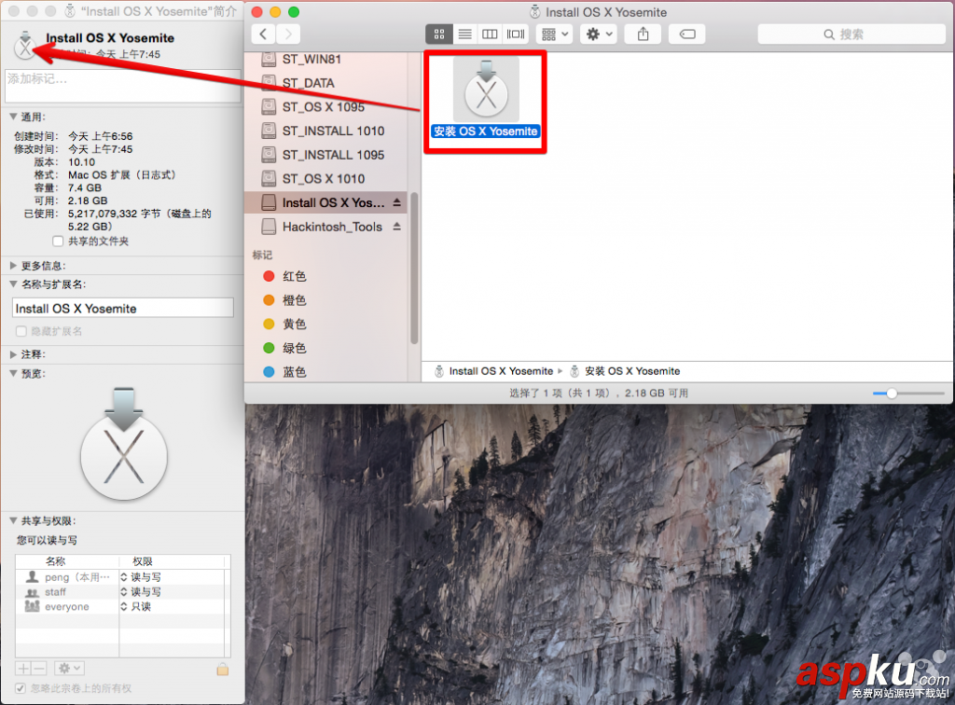Click 安装 OS X Yosemite in path bar
Viewport: 955px width, 705px height.
pos(625,371)
